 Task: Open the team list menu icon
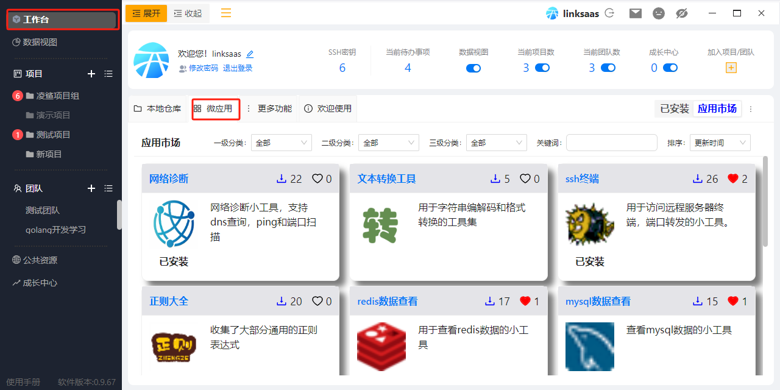(x=108, y=188)
